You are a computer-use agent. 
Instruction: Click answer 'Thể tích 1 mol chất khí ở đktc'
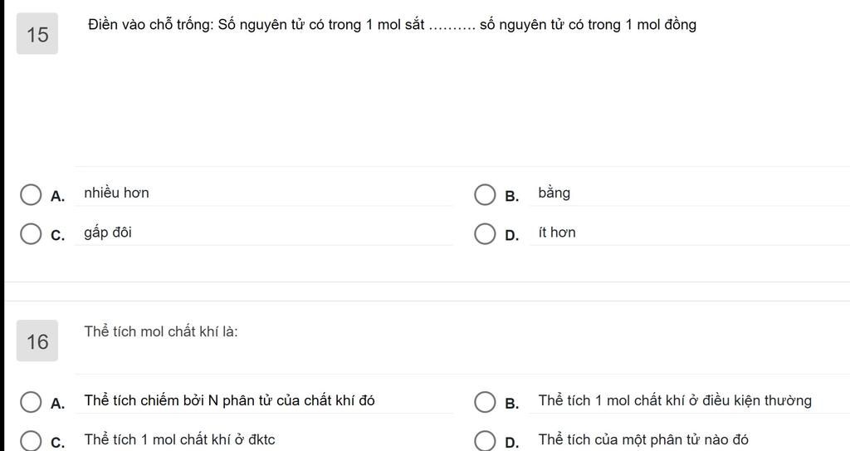click(x=179, y=439)
